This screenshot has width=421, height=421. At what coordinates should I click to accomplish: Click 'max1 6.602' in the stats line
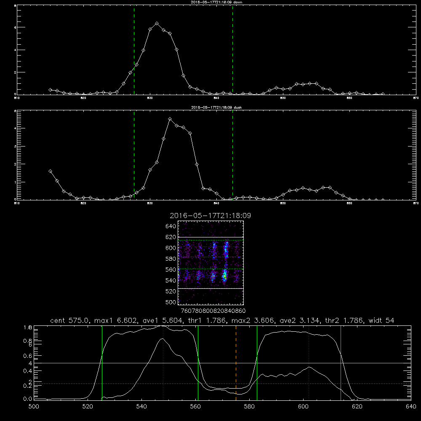(x=116, y=320)
